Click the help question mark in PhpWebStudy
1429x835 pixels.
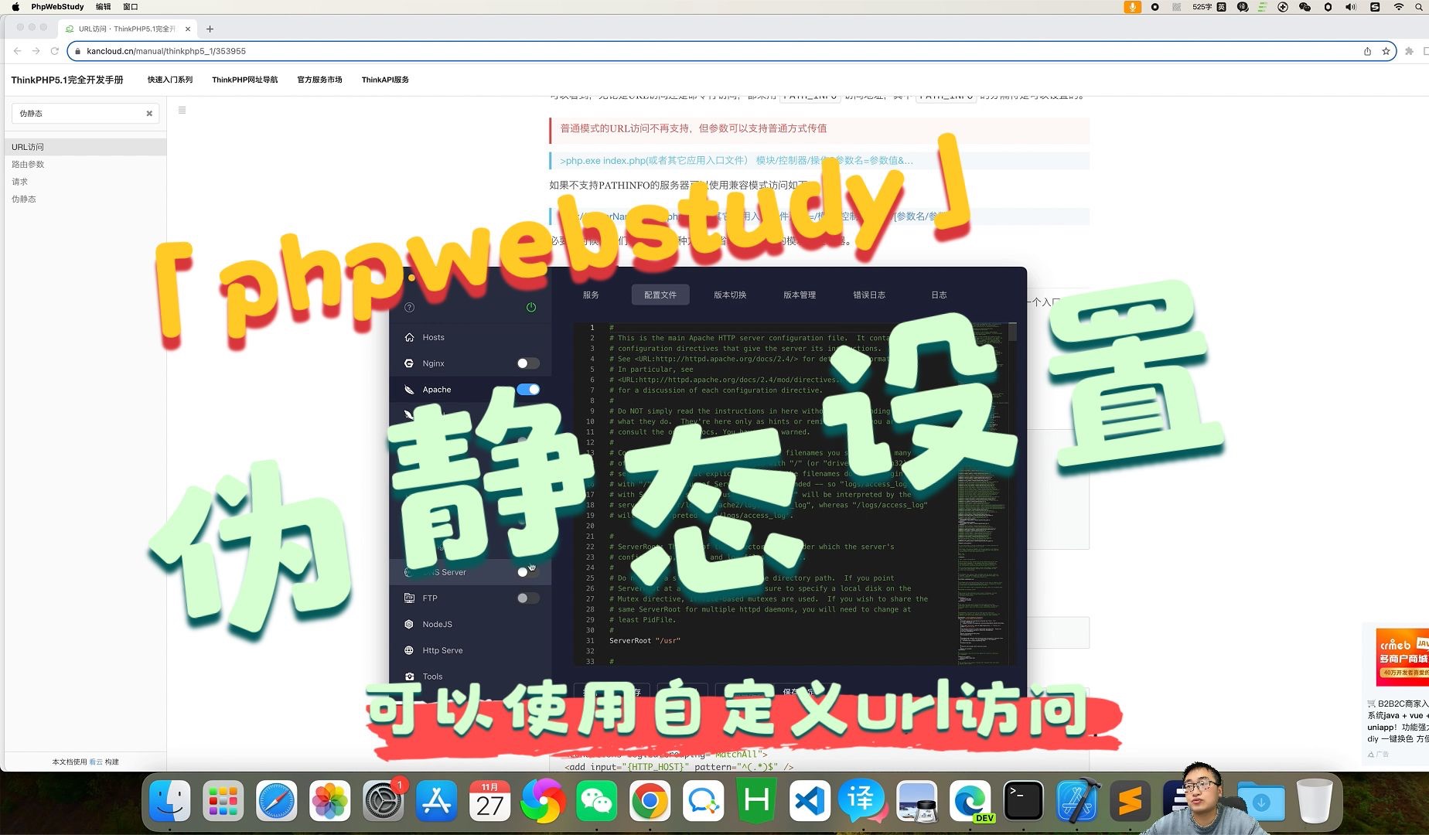(410, 307)
